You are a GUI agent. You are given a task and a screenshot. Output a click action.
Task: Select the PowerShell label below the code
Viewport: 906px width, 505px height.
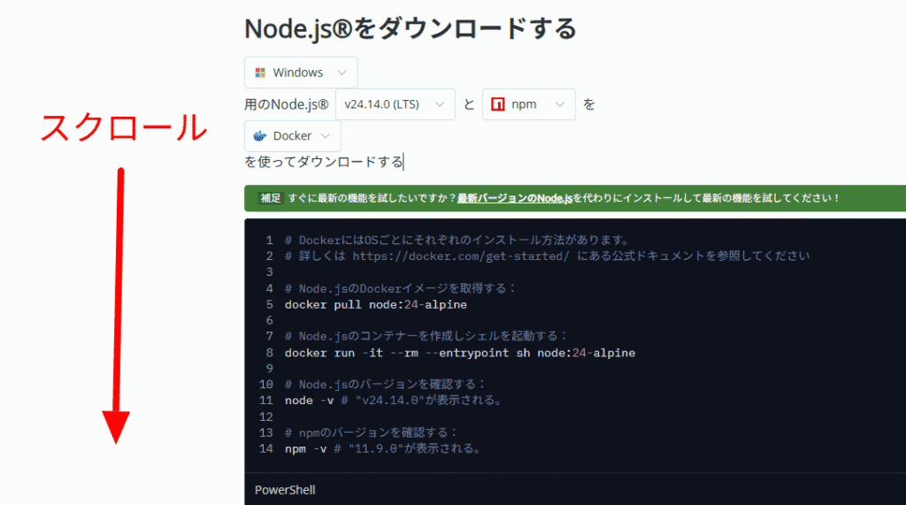click(x=285, y=489)
